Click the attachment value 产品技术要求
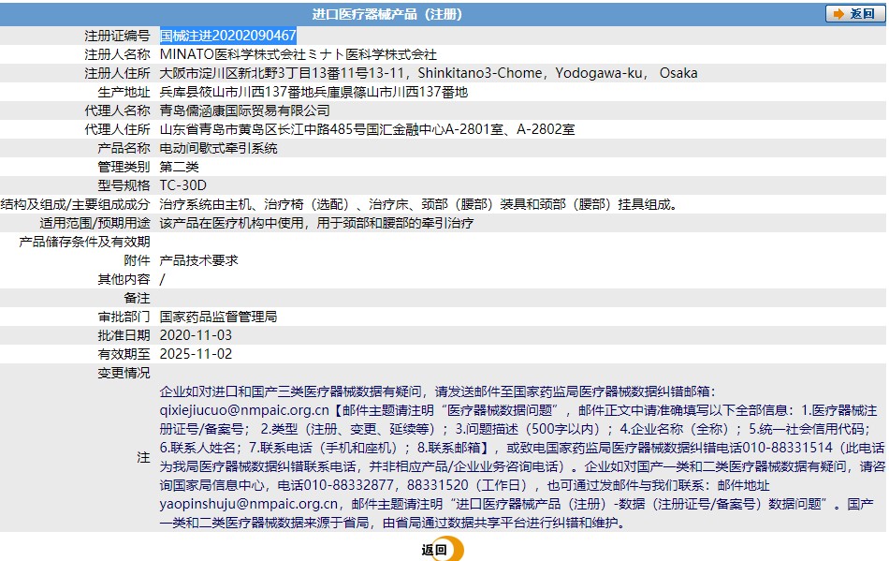 (x=198, y=260)
